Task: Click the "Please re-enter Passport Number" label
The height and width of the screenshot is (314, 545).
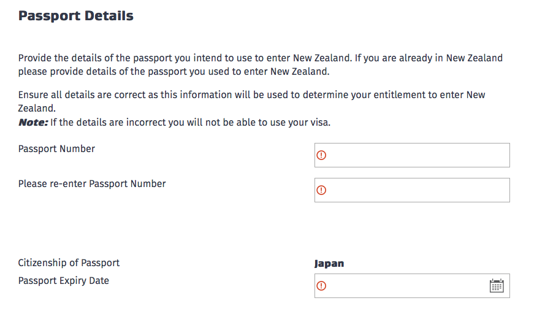Action: pos(92,183)
